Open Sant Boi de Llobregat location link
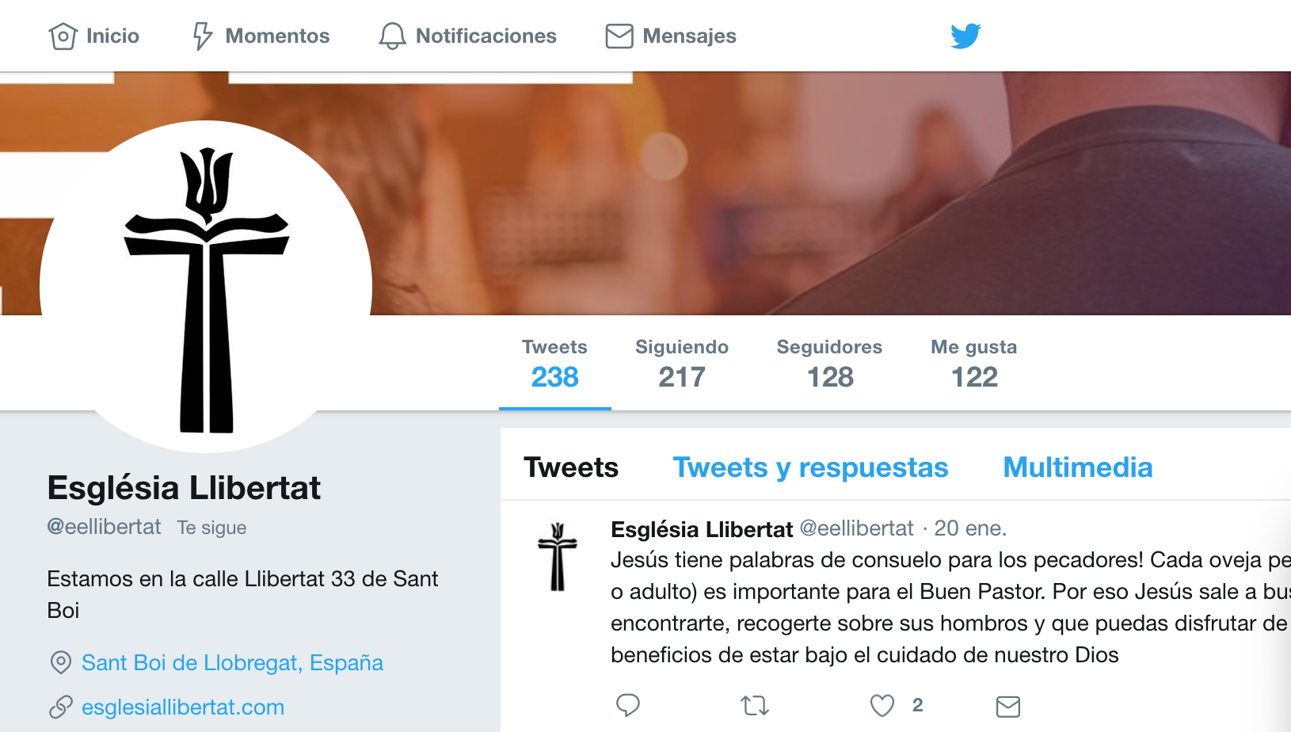The width and height of the screenshot is (1291, 732). [x=232, y=663]
